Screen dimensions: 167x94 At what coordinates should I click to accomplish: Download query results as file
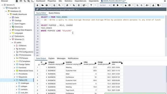tap(153, 5)
